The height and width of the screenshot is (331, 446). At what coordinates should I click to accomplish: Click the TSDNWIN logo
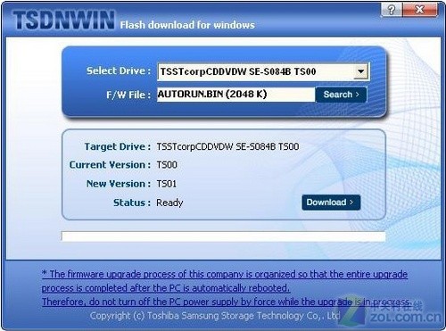(63, 21)
